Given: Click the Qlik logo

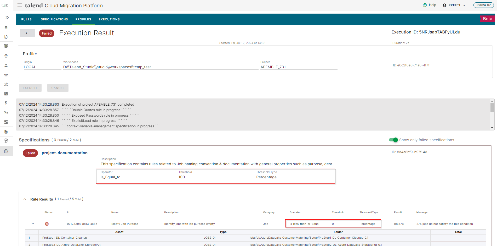Looking at the screenshot, I should (5, 5).
